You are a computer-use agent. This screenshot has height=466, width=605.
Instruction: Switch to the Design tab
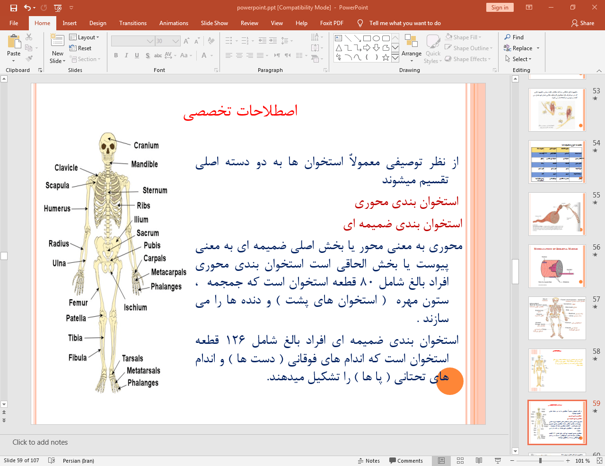[98, 23]
